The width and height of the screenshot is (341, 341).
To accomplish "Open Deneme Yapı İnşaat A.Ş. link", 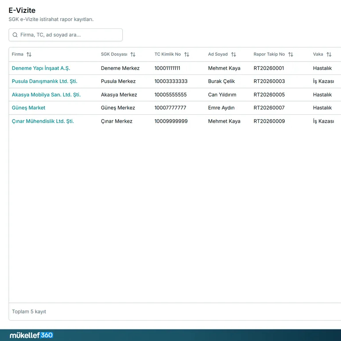I will 41,68.
